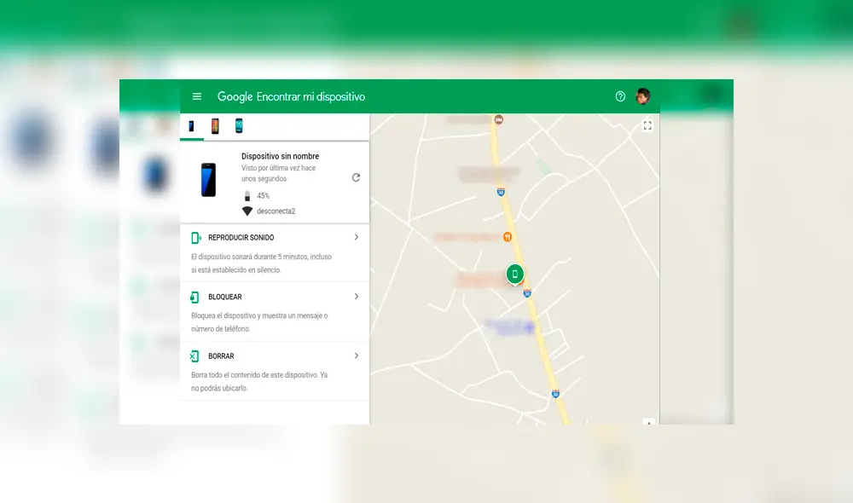This screenshot has width=853, height=503.
Task: Expand the BLOQUEAR option via its chevron
Action: [357, 297]
